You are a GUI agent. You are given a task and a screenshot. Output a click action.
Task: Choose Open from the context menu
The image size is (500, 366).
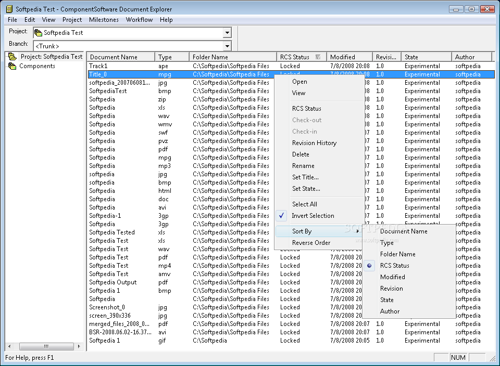(x=319, y=82)
